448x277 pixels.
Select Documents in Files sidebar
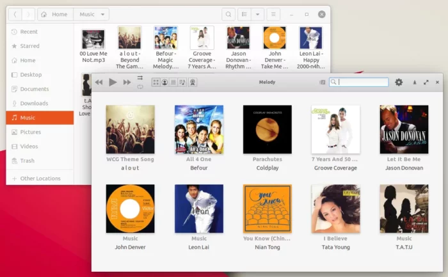pyautogui.click(x=40, y=89)
